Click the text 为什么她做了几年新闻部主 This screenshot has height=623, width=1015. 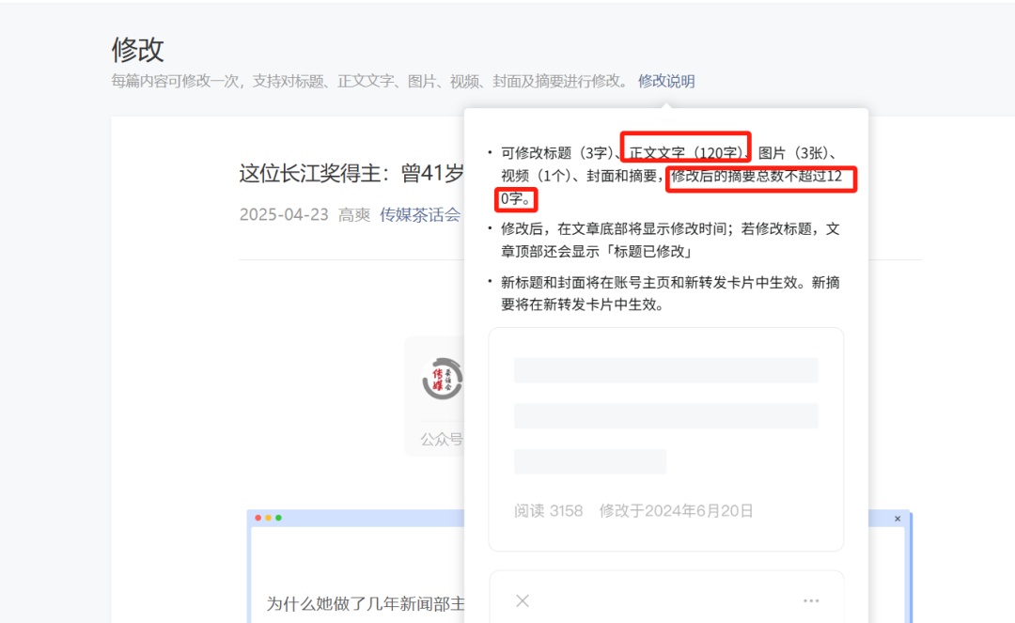(366, 603)
